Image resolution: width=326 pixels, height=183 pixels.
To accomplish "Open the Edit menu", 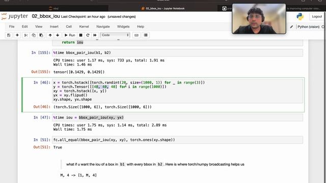I will coord(25,26).
